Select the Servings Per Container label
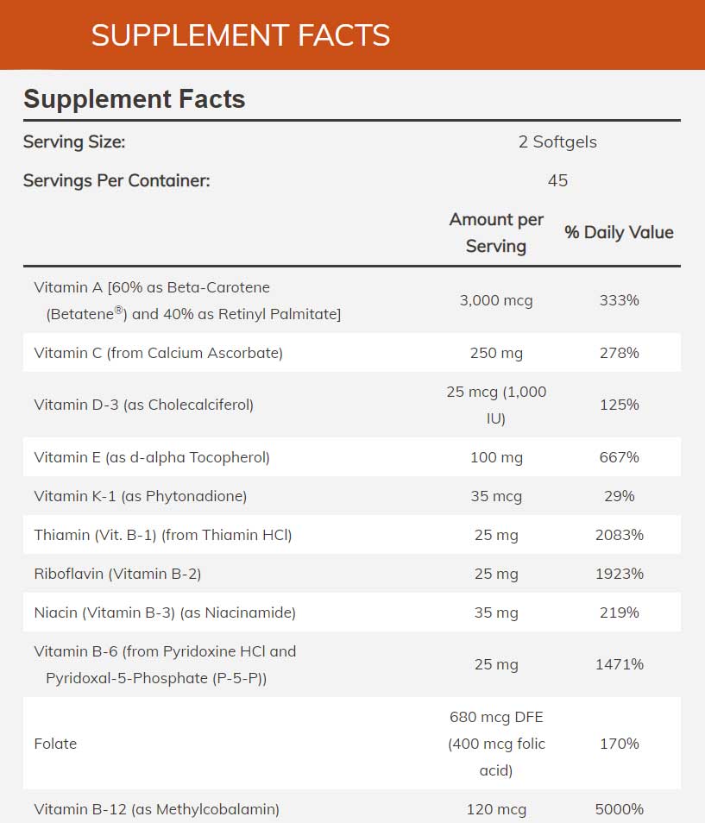This screenshot has width=705, height=823. (x=116, y=180)
